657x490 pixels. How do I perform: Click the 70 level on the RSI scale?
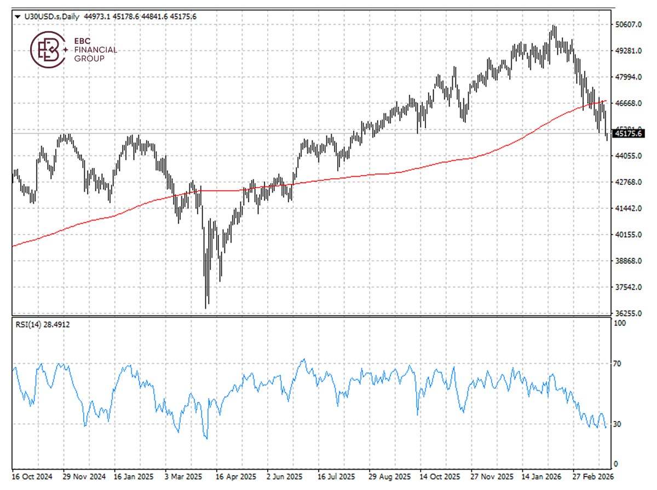[616, 362]
